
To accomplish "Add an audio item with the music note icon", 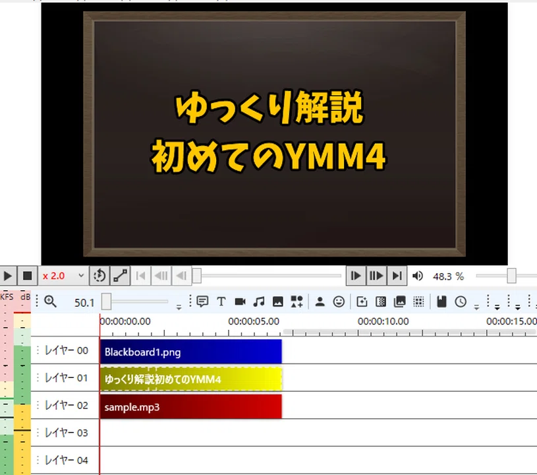I will (x=259, y=301).
